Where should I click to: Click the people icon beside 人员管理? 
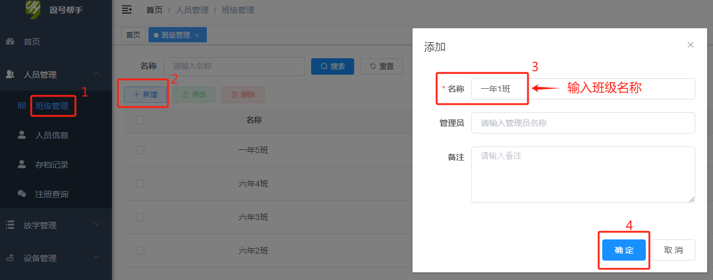click(10, 75)
